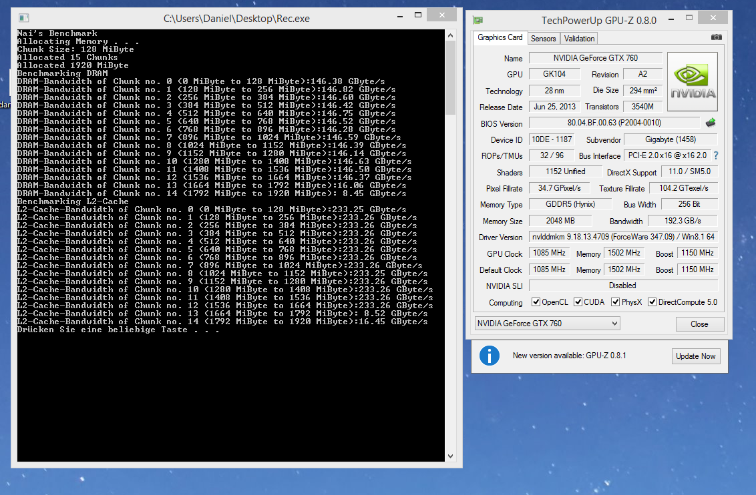This screenshot has width=756, height=495.
Task: Toggle the PhysX checkbox
Action: [x=615, y=302]
